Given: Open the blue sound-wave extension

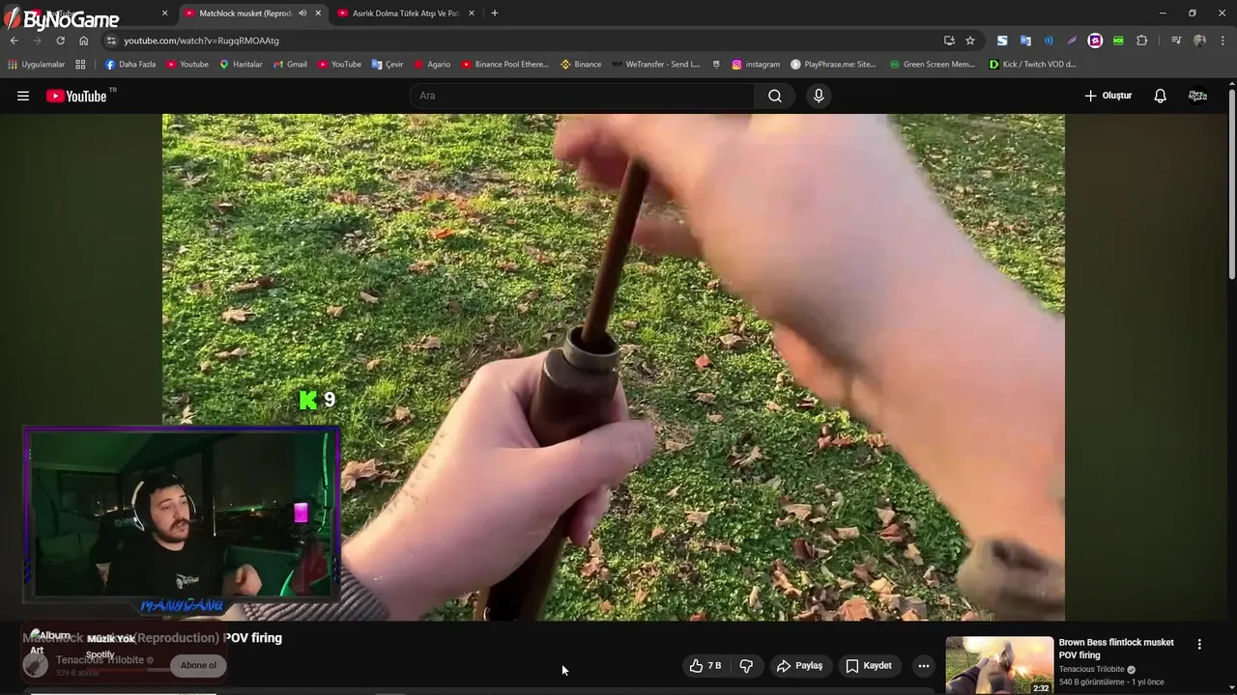Looking at the screenshot, I should pos(1049,41).
